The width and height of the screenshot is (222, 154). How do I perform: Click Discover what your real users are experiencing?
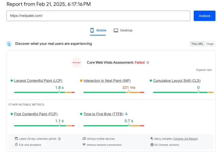click(54, 44)
